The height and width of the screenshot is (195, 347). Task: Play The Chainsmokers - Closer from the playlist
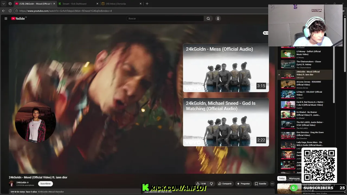(305, 64)
